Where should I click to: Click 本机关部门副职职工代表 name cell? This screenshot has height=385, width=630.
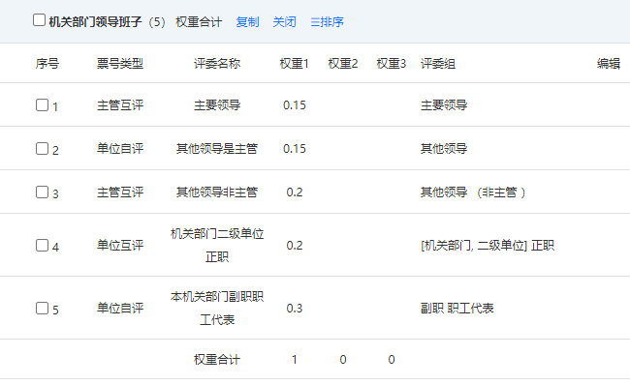coord(217,308)
